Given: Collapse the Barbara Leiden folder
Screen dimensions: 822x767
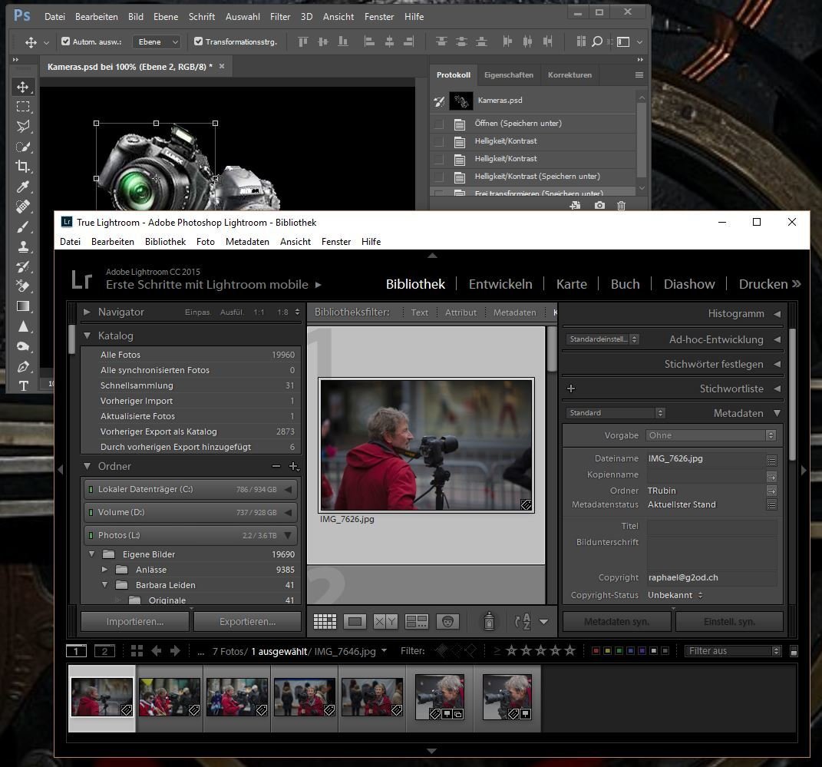Looking at the screenshot, I should (104, 585).
